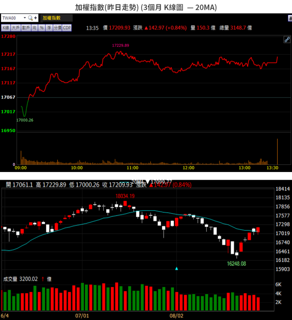The image size is (292, 320).
Task: Click the partially visible button at top-right edge
Action: pos(290,18)
